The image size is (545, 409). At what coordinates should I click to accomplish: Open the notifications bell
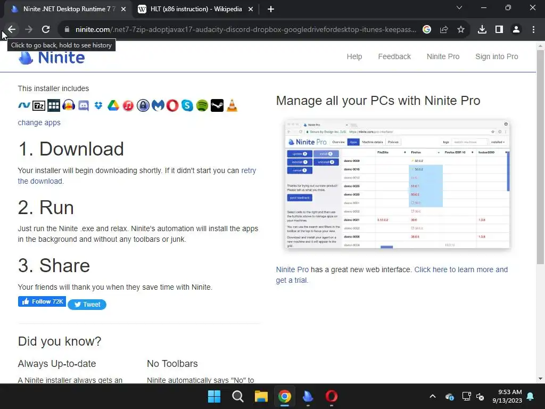(531, 396)
